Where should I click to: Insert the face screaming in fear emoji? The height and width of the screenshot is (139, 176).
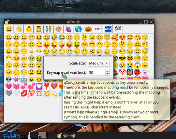point(138,65)
